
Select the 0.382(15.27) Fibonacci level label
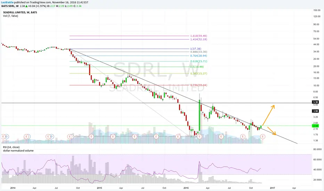point(199,74)
